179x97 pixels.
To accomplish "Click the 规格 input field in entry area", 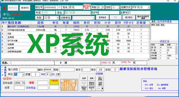I will point(67,70).
